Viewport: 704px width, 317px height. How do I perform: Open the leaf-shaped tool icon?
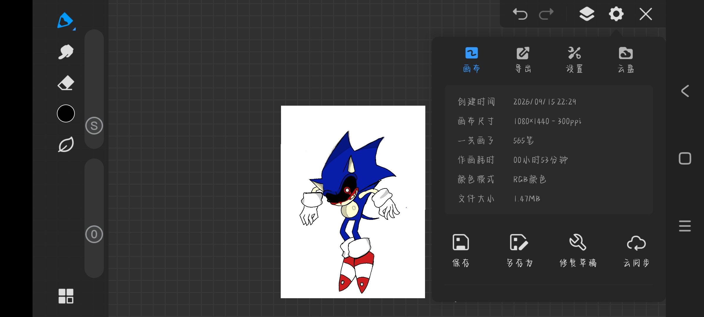coord(66,144)
